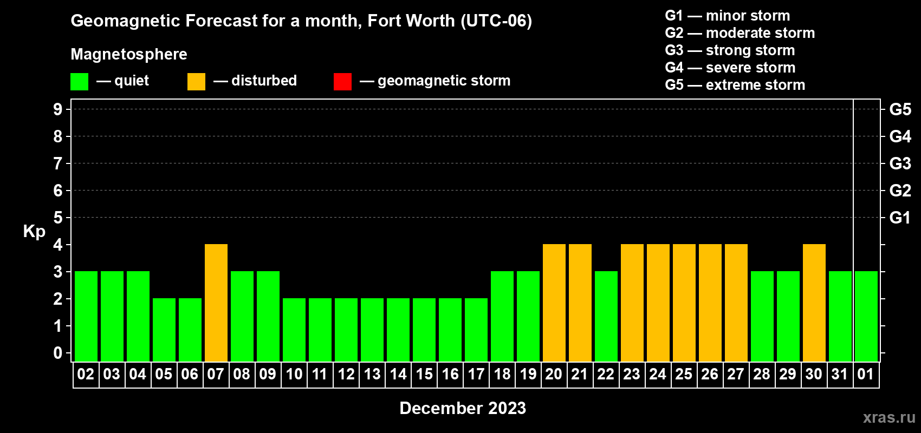Click the G1 storm level label on right axis
This screenshot has width=921, height=433.
(900, 218)
